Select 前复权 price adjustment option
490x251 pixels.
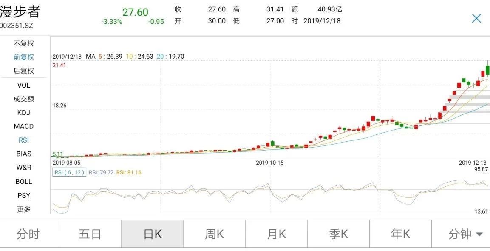point(24,57)
